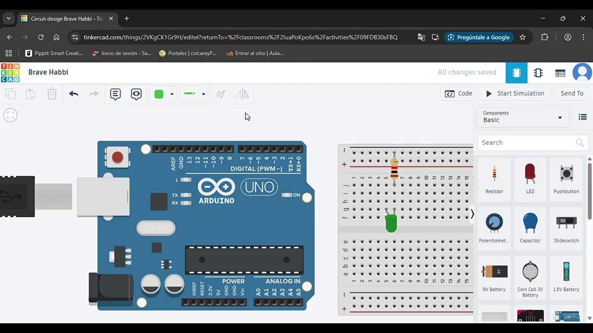
Task: Open the Pippit: Smart Creati... bookmark
Action: 54,53
